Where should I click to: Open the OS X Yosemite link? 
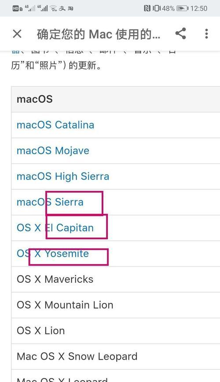[53, 254]
